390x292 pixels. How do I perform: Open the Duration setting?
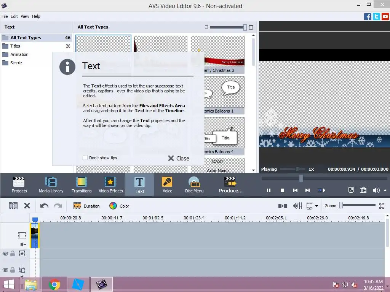click(86, 206)
